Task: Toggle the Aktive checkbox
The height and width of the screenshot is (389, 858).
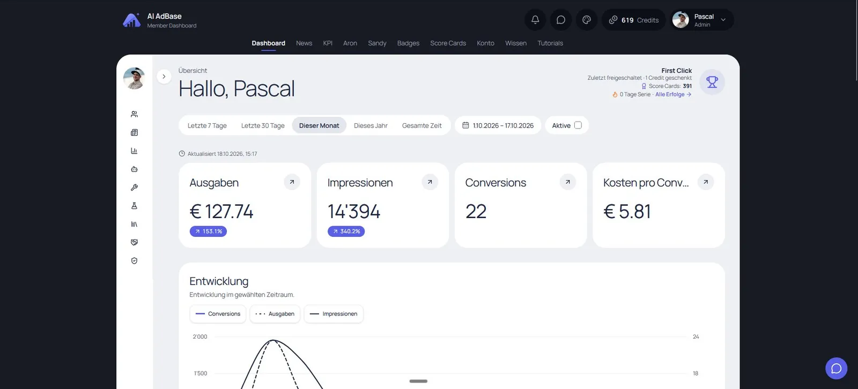Action: [578, 125]
